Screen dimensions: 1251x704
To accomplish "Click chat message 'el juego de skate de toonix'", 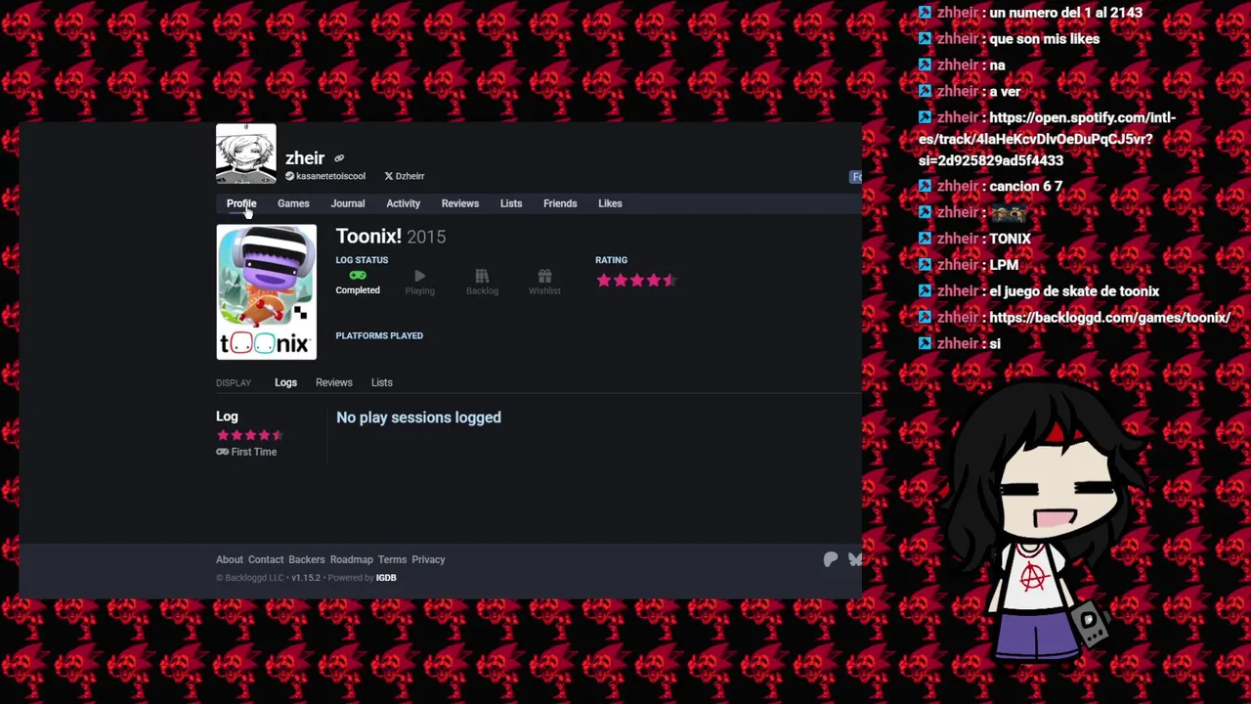I will click(1074, 291).
